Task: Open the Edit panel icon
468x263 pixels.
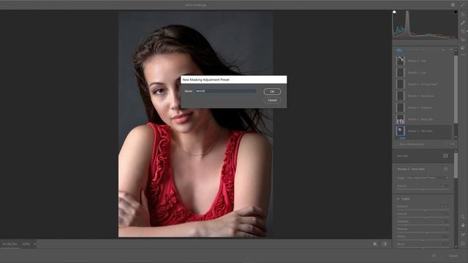Action: (x=463, y=15)
